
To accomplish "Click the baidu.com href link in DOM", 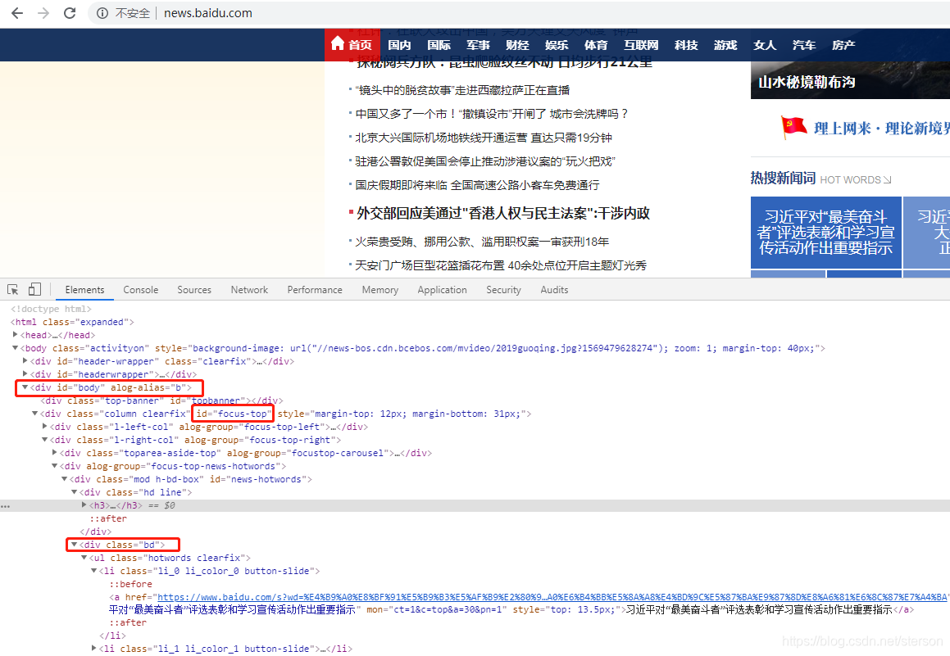I will click(553, 597).
